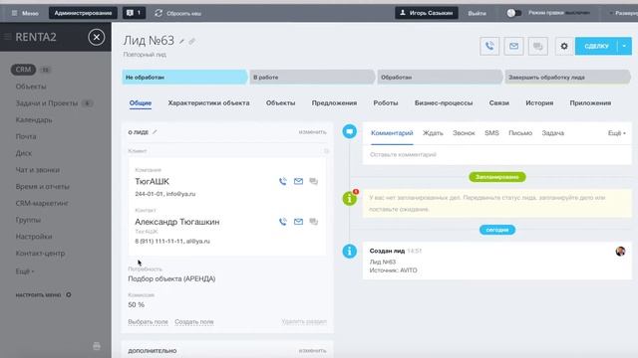Click изменить link in Дополнительно section
This screenshot has width=638, height=358.
point(312,351)
